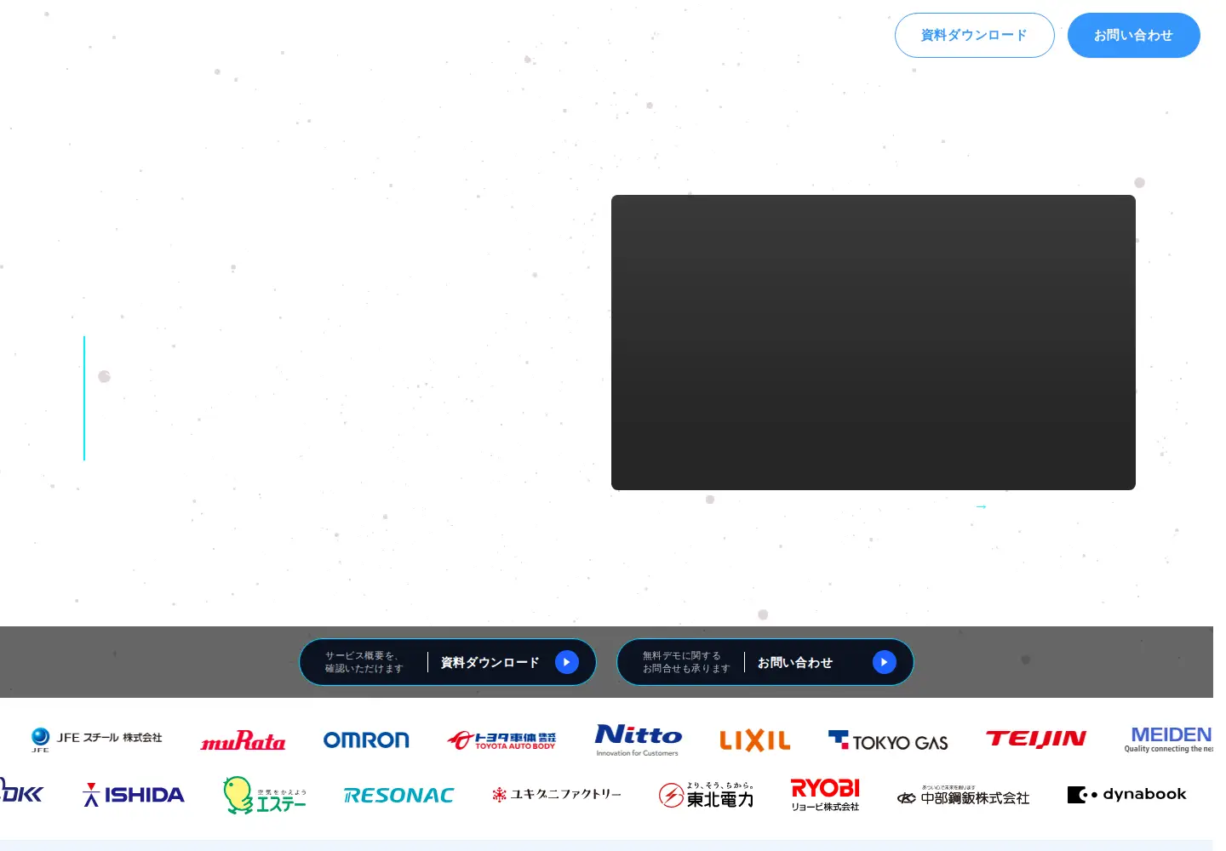1226x851 pixels.
Task: Click the OMRON logo
Action: [366, 740]
